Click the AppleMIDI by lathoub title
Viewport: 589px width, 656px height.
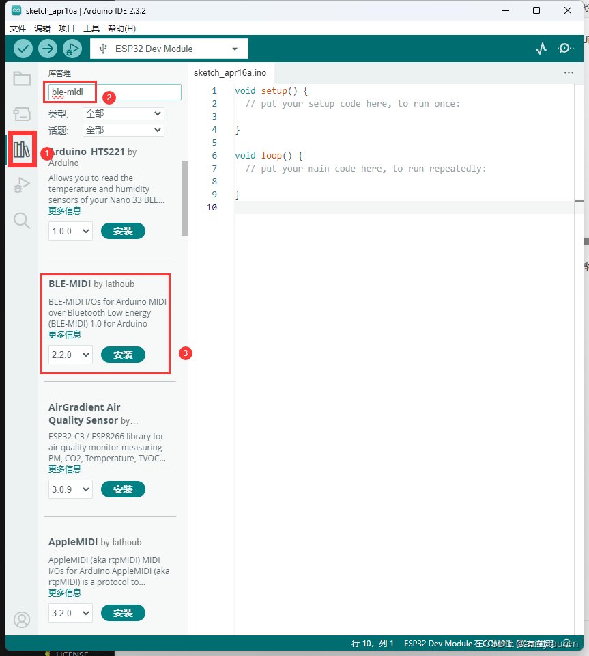(x=95, y=542)
